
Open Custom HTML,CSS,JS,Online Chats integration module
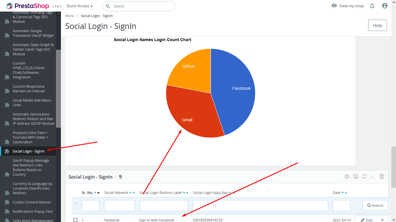click(x=28, y=70)
